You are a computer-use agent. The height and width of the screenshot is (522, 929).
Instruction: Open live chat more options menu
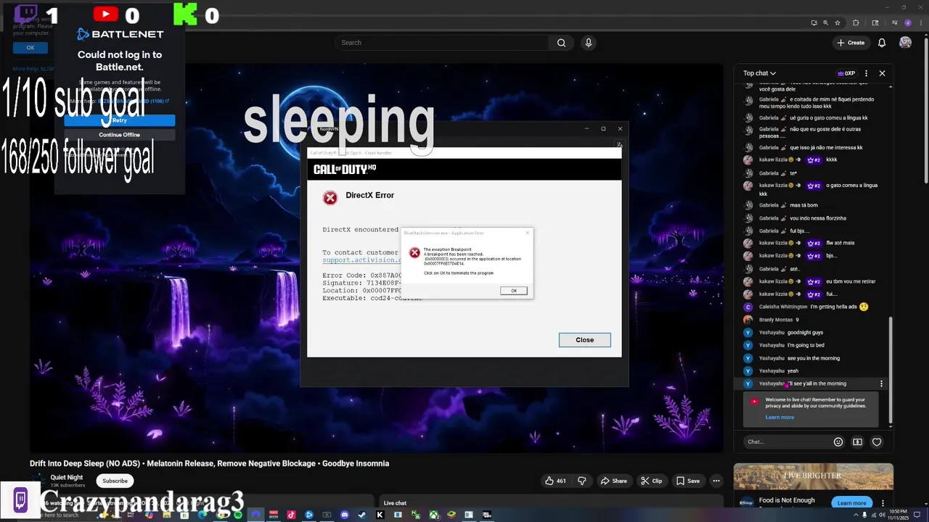[866, 73]
